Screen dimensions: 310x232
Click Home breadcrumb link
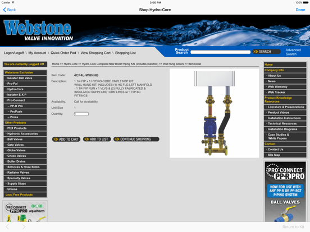tap(56, 64)
